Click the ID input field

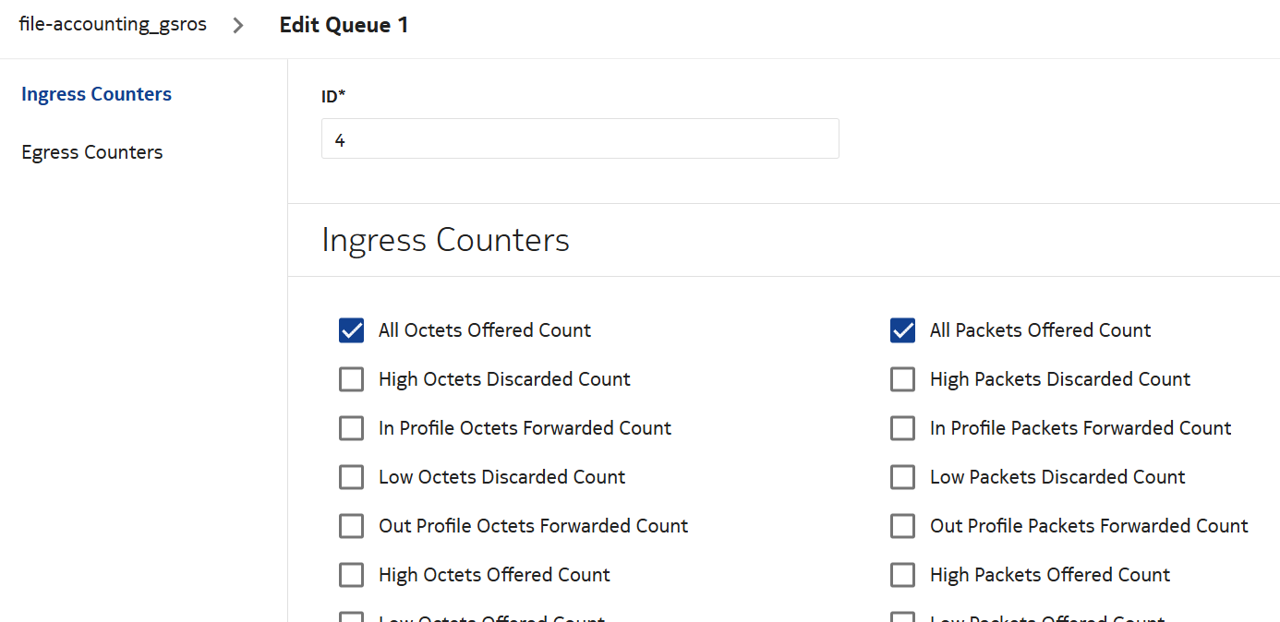pos(579,139)
